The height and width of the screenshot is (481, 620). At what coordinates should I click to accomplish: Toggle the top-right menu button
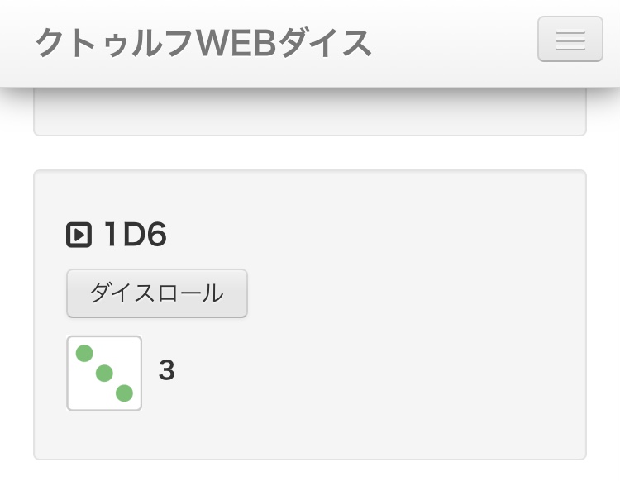click(x=570, y=39)
